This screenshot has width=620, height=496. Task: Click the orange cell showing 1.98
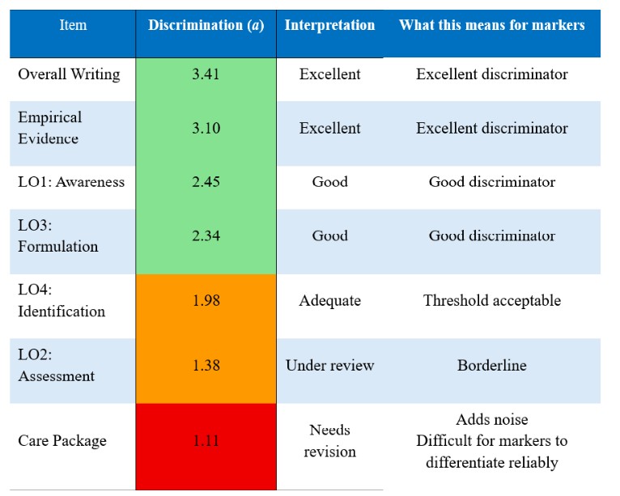click(x=206, y=307)
